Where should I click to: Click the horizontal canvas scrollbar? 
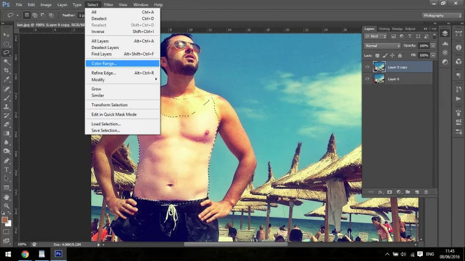coord(236,244)
